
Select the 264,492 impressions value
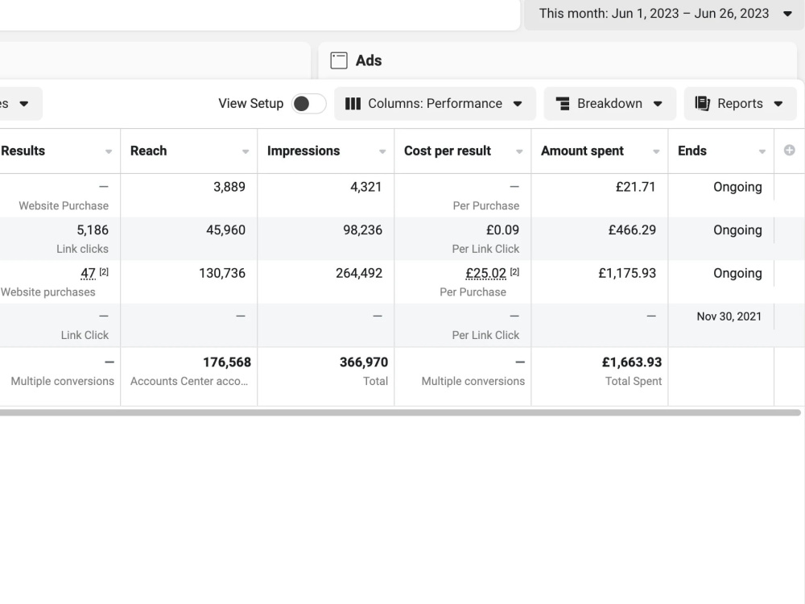(x=359, y=273)
